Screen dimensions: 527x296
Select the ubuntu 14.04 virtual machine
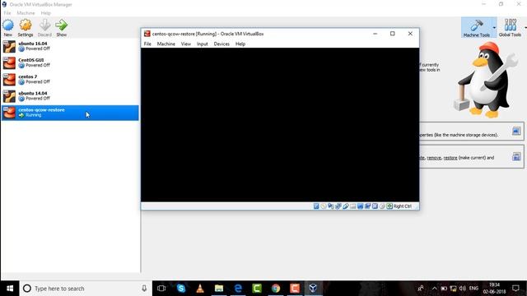(x=70, y=96)
